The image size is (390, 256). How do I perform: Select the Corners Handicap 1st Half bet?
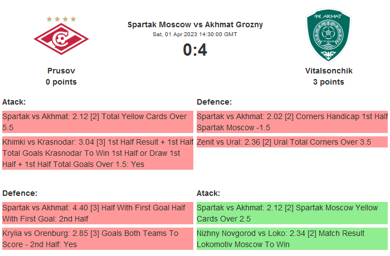(x=292, y=122)
